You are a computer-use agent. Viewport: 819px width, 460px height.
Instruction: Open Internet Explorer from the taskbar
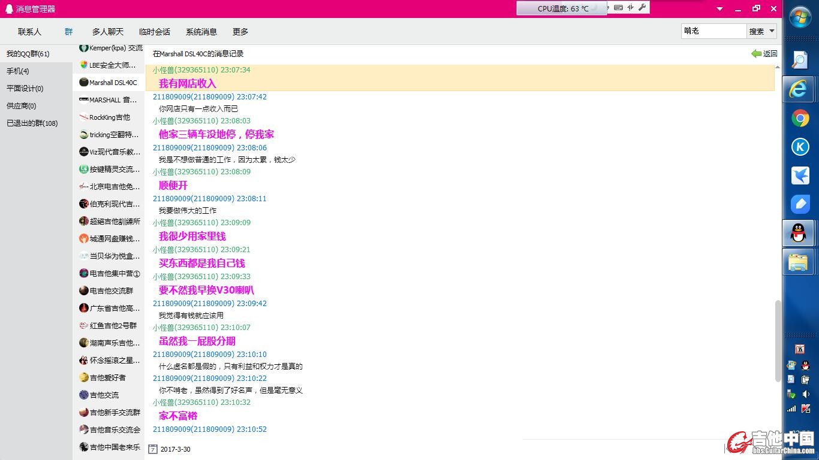[x=799, y=89]
